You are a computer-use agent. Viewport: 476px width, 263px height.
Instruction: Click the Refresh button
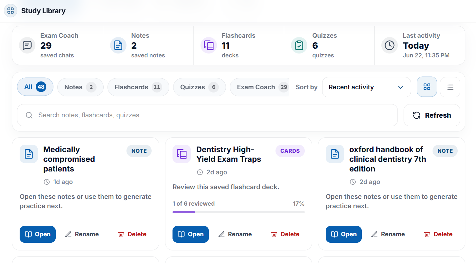pos(432,115)
